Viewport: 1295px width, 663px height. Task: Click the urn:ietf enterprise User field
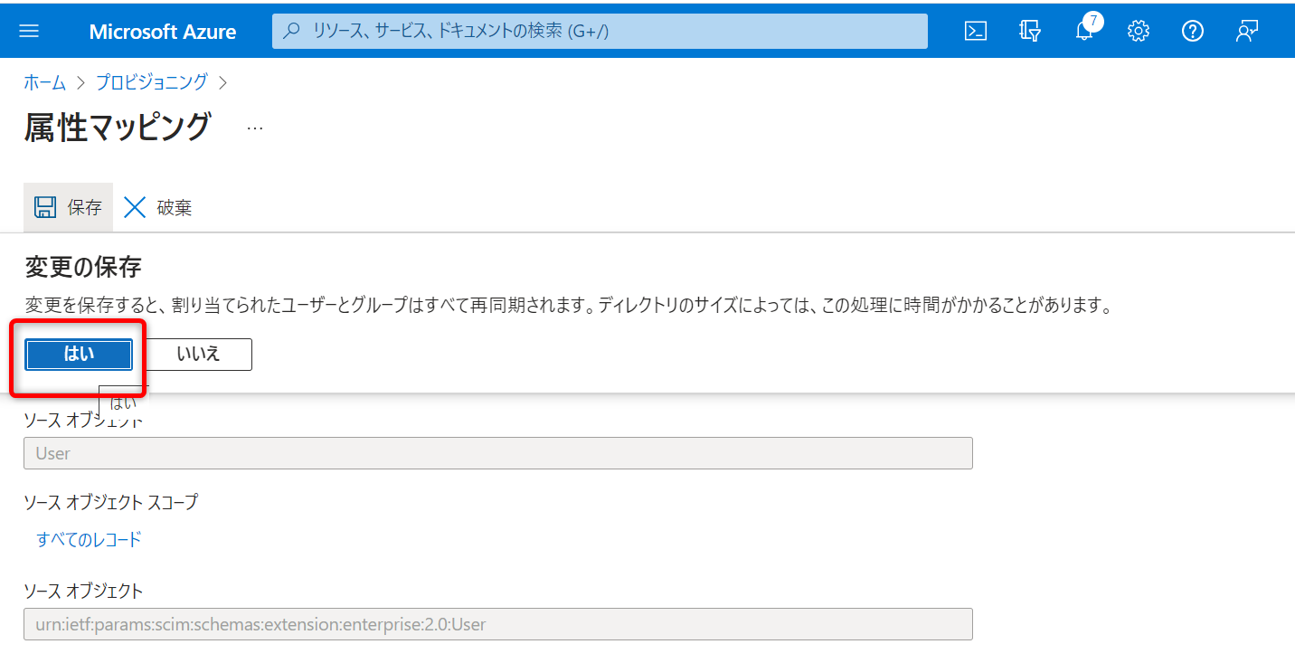coord(497,624)
